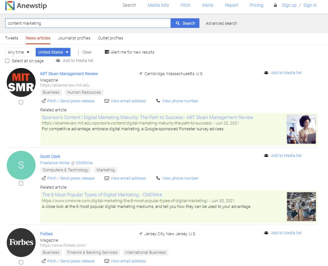The width and height of the screenshot is (328, 266).
Task: Select the lock icon next to Sign up
Action: click(x=275, y=5)
